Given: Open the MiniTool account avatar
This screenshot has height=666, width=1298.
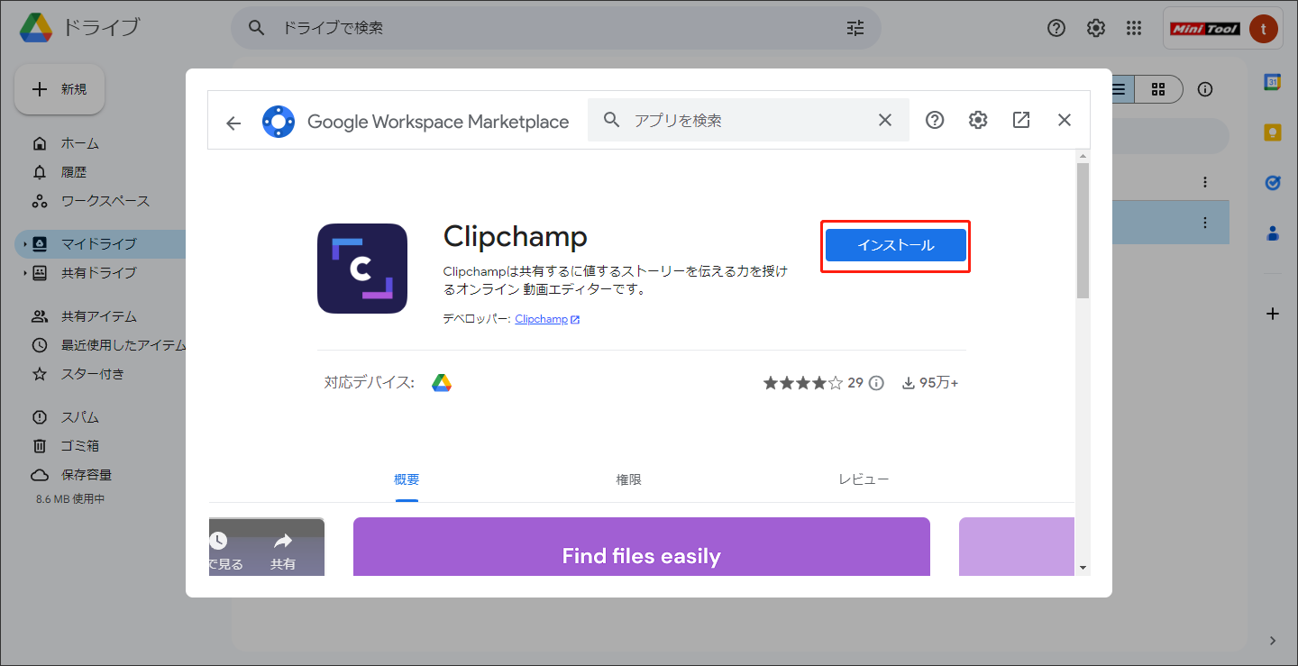Looking at the screenshot, I should point(1264,29).
